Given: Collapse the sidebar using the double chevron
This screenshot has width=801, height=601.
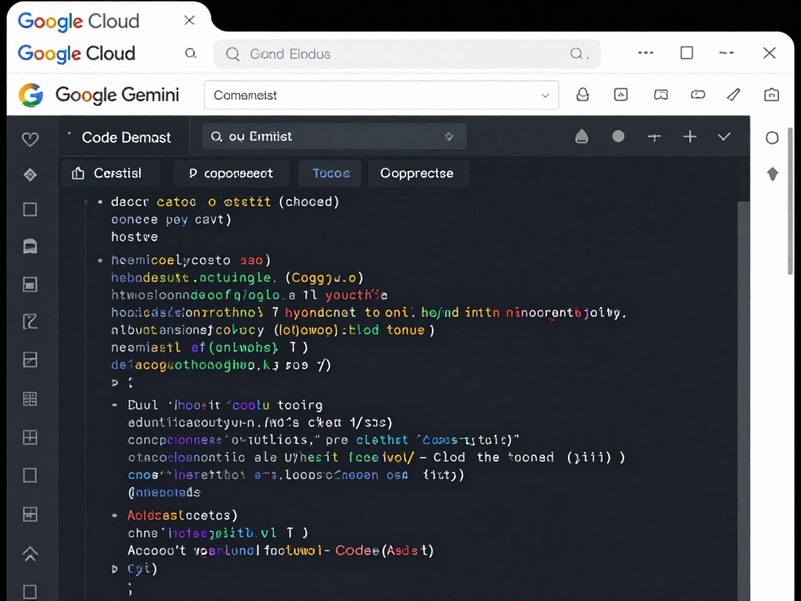Looking at the screenshot, I should [30, 554].
